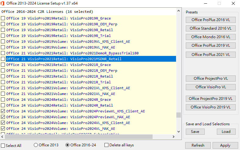The width and height of the screenshot is (240, 150).
Task: Uncheck VisioPro2024VL_KMS_Client_AE checkbox
Action: click(3, 123)
